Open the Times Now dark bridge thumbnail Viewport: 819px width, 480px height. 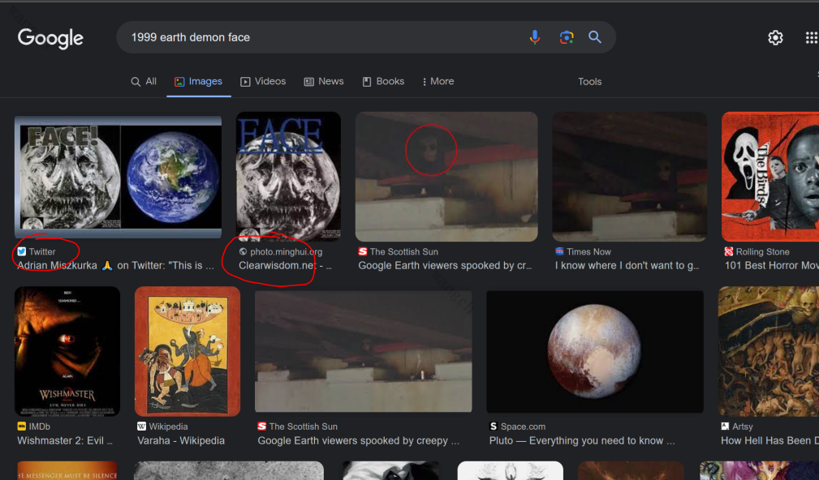tap(629, 176)
